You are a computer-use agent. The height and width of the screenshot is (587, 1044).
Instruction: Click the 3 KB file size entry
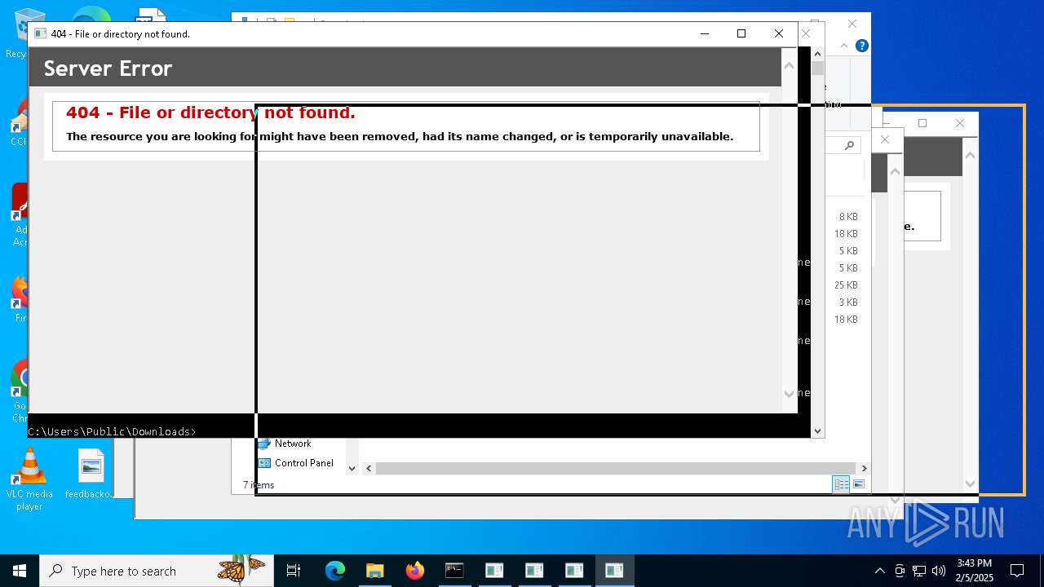click(848, 302)
